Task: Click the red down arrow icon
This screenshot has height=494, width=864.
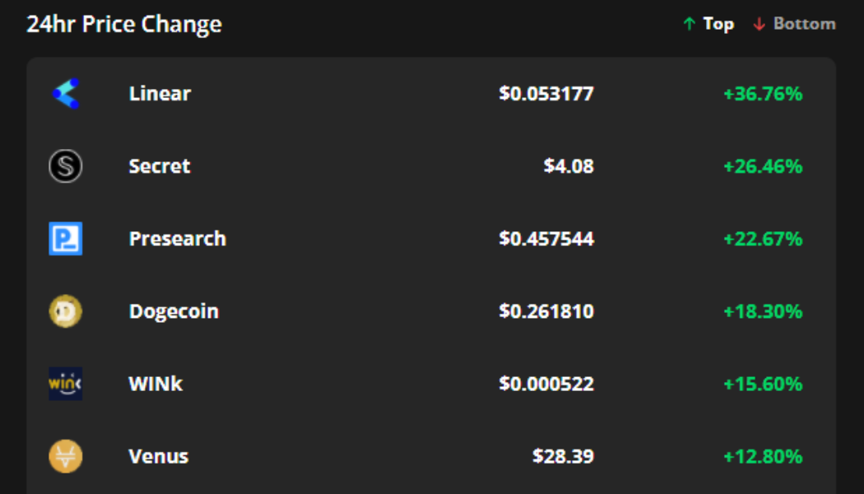Action: point(759,25)
